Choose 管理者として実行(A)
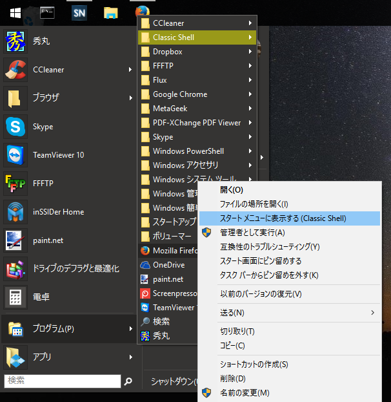The image size is (391, 402). tap(290, 233)
